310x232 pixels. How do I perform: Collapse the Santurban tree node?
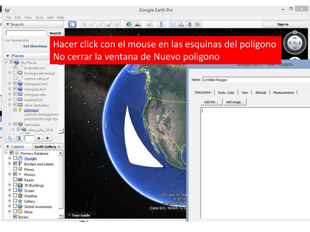[9, 124]
